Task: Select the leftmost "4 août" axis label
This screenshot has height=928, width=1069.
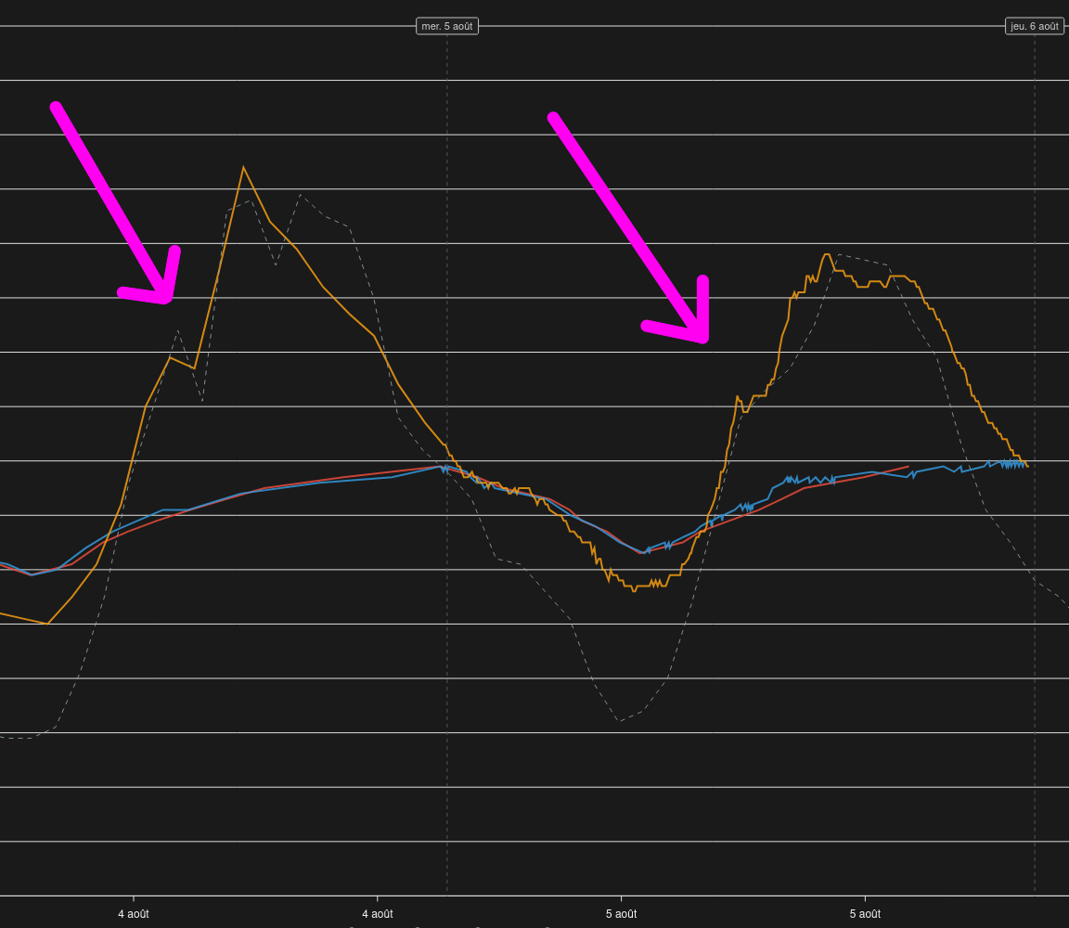Action: (134, 914)
